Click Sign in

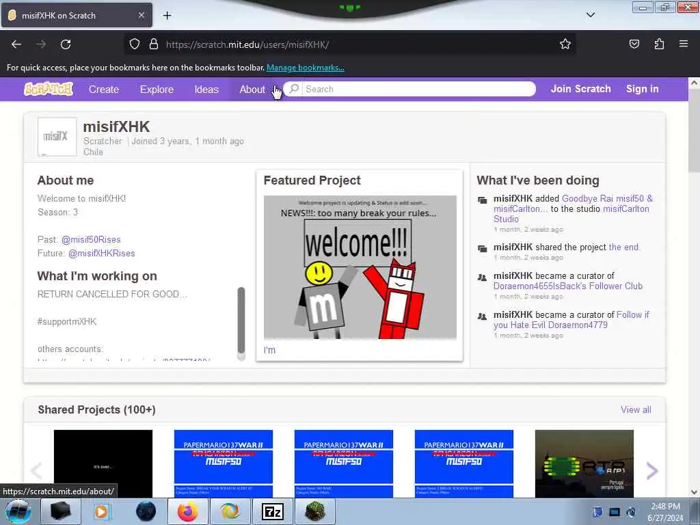pyautogui.click(x=642, y=89)
